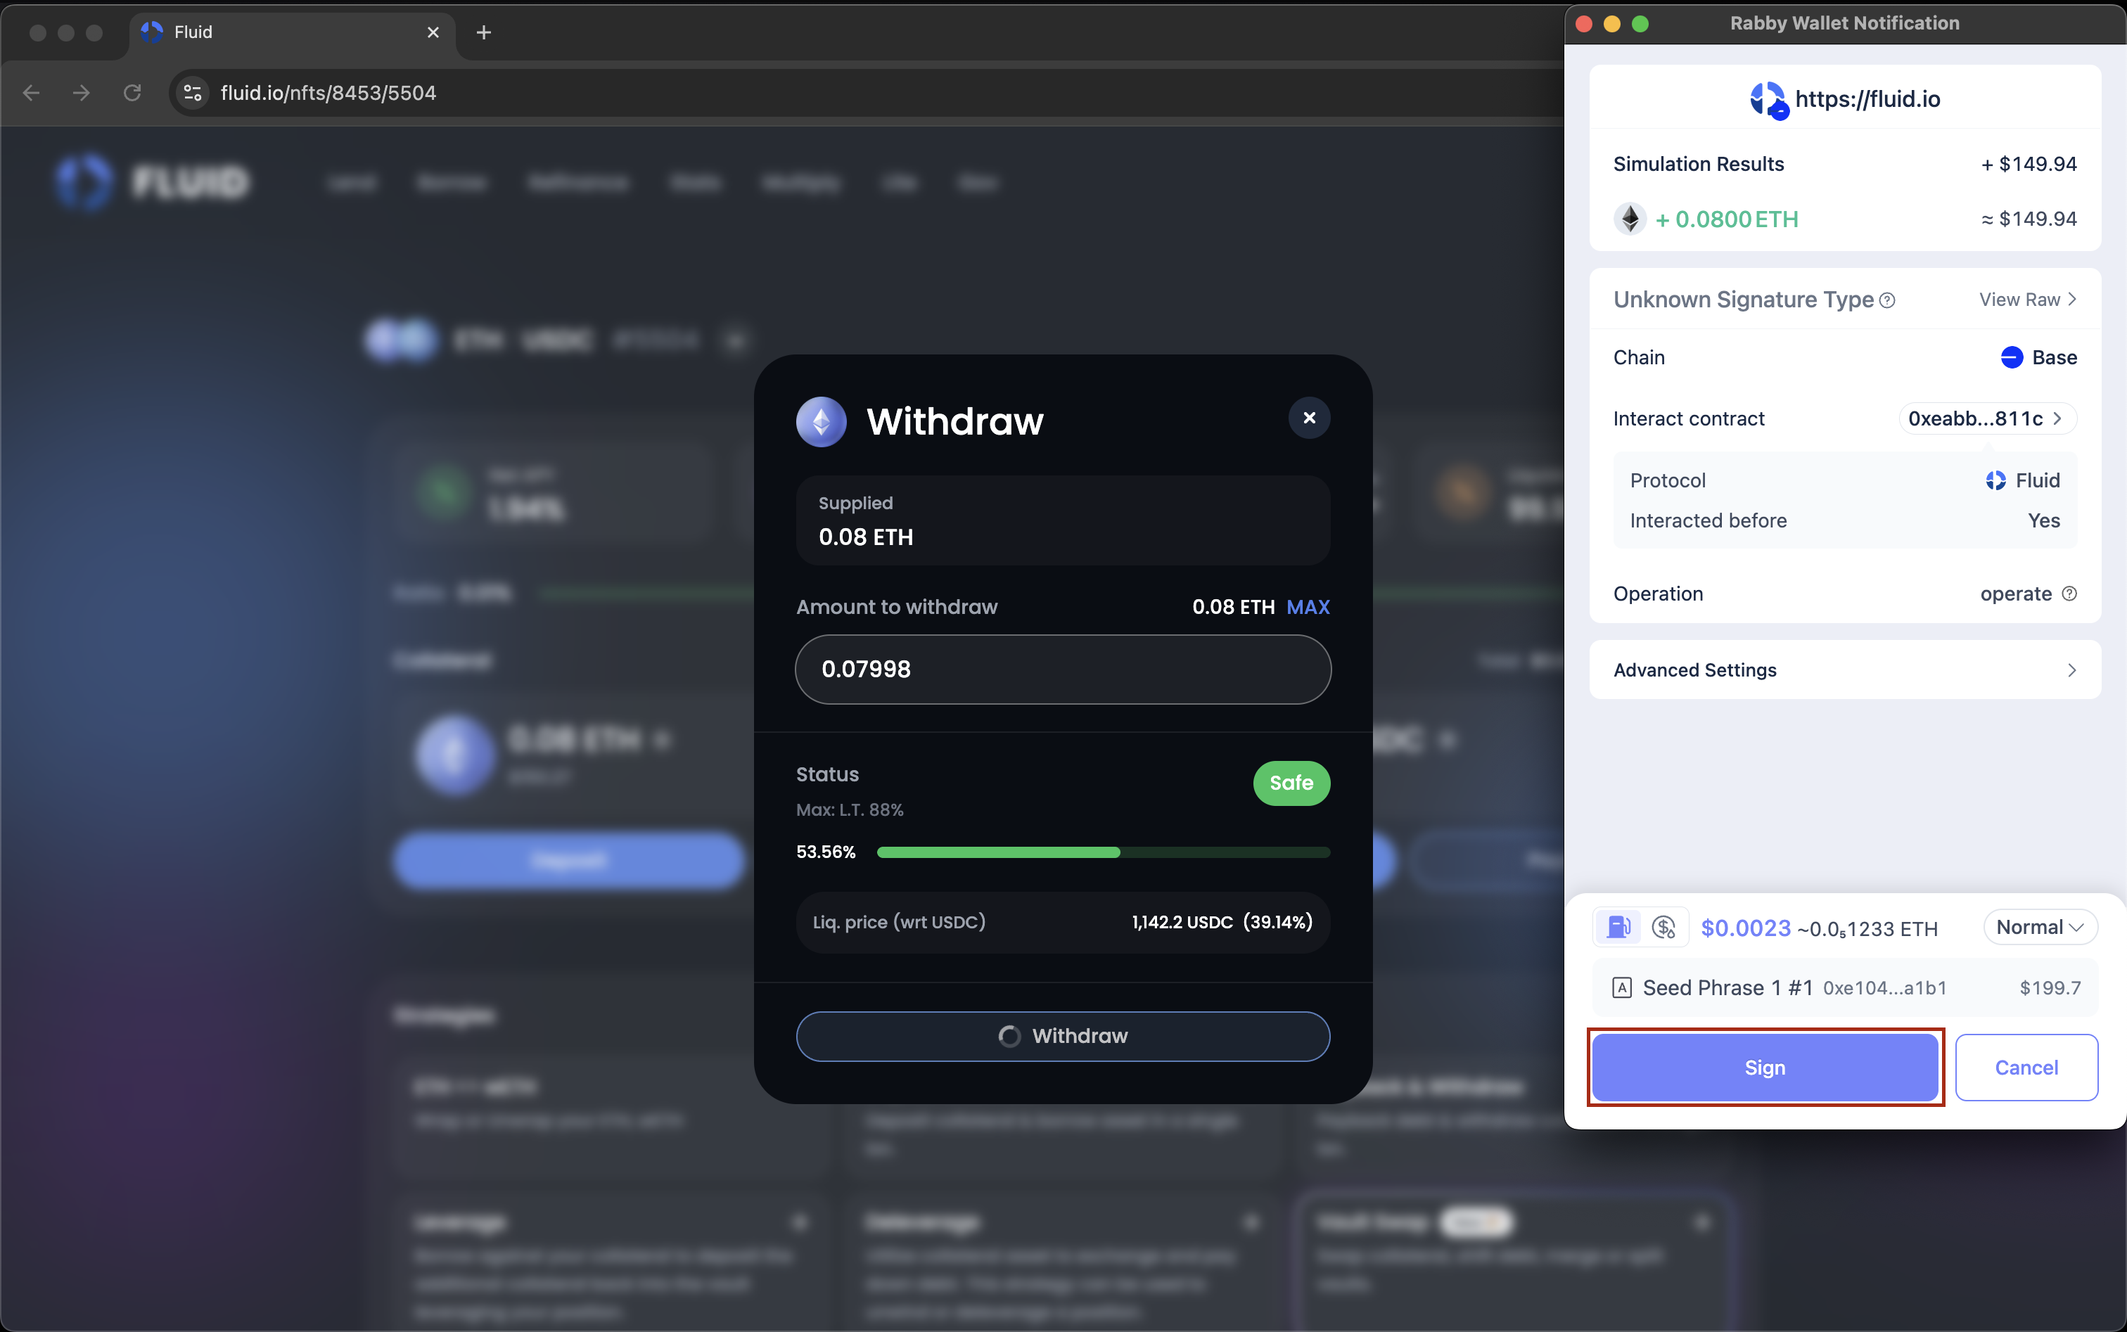Viewport: 2127px width, 1332px height.
Task: Open View Raw signature data
Action: point(2027,300)
